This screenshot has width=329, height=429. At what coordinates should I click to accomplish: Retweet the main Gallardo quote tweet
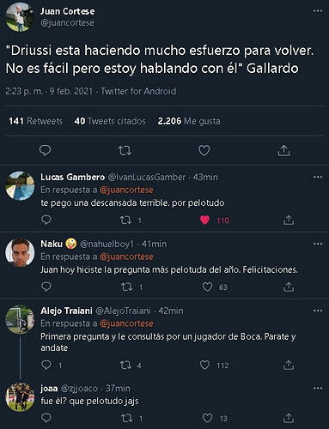pos(125,150)
